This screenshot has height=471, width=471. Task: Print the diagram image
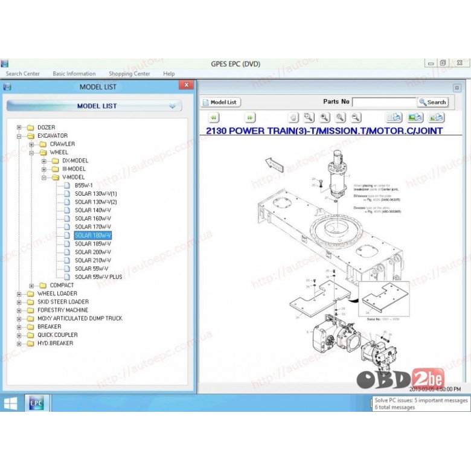(x=415, y=118)
